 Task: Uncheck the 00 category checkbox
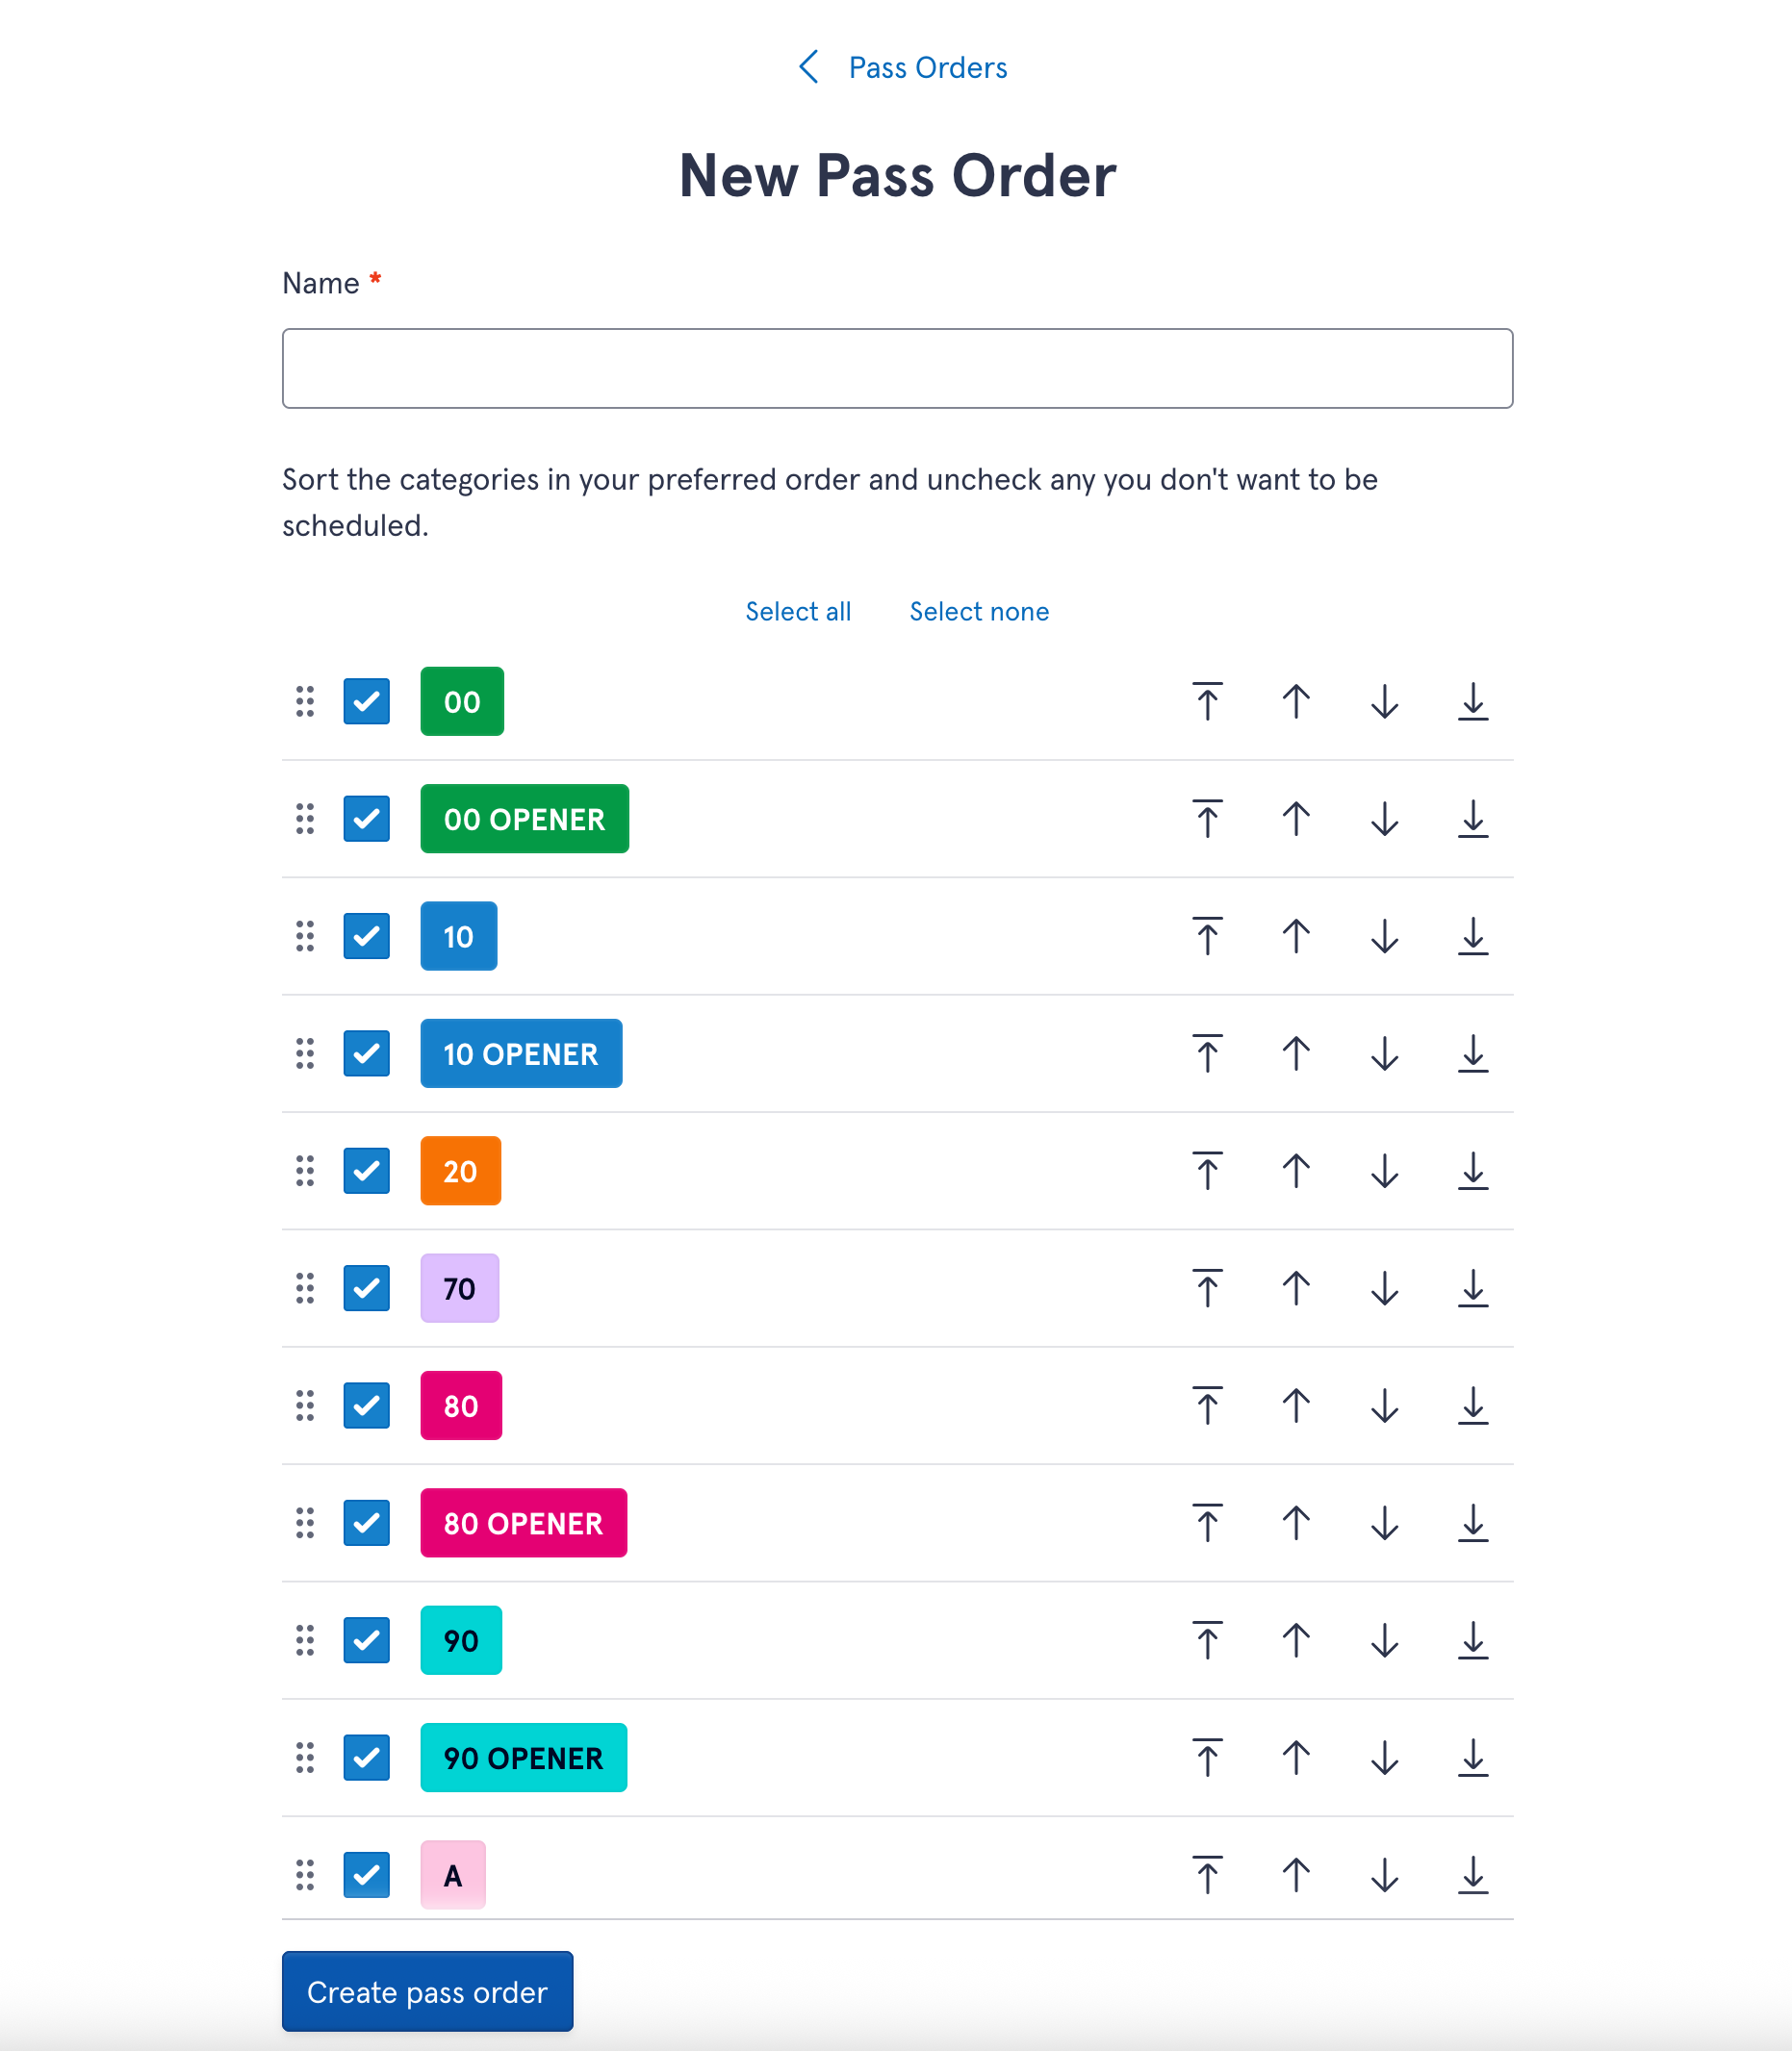(x=366, y=701)
